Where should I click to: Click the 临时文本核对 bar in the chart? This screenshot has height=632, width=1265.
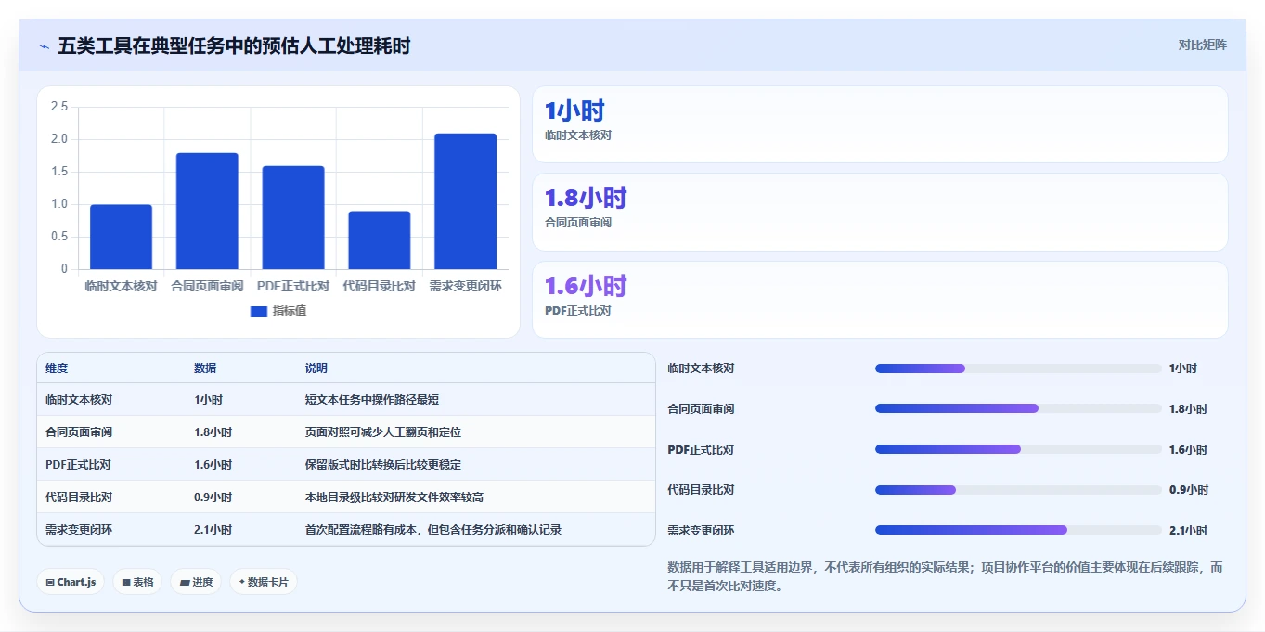(x=121, y=237)
